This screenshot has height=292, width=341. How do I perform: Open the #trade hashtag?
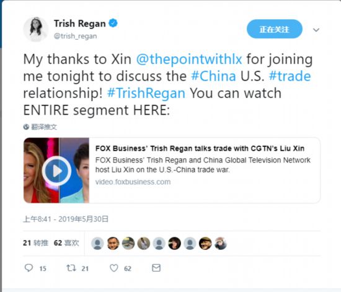(x=290, y=76)
